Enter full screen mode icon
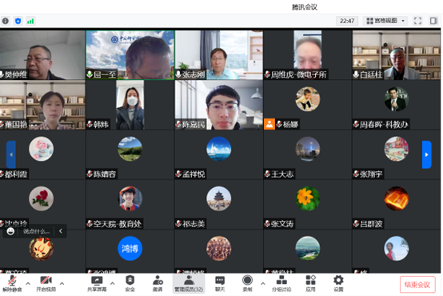 417,21
